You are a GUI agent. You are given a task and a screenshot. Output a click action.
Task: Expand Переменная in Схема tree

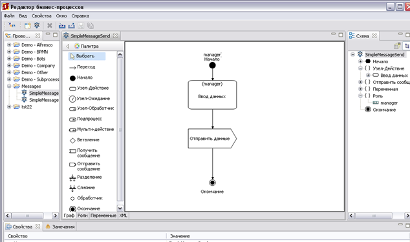click(x=360, y=89)
